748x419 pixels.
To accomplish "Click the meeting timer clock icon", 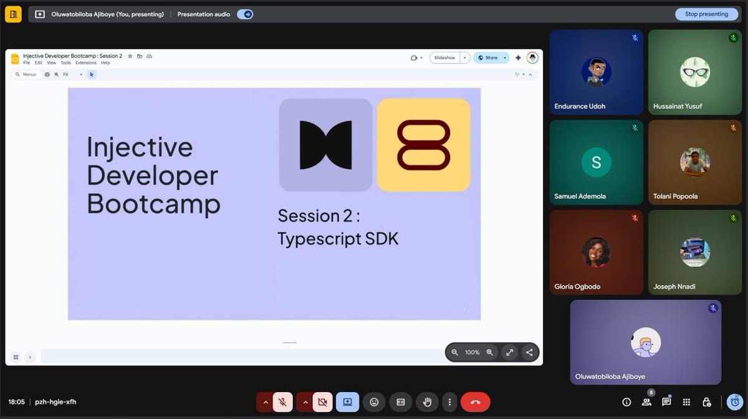I will click(x=734, y=402).
